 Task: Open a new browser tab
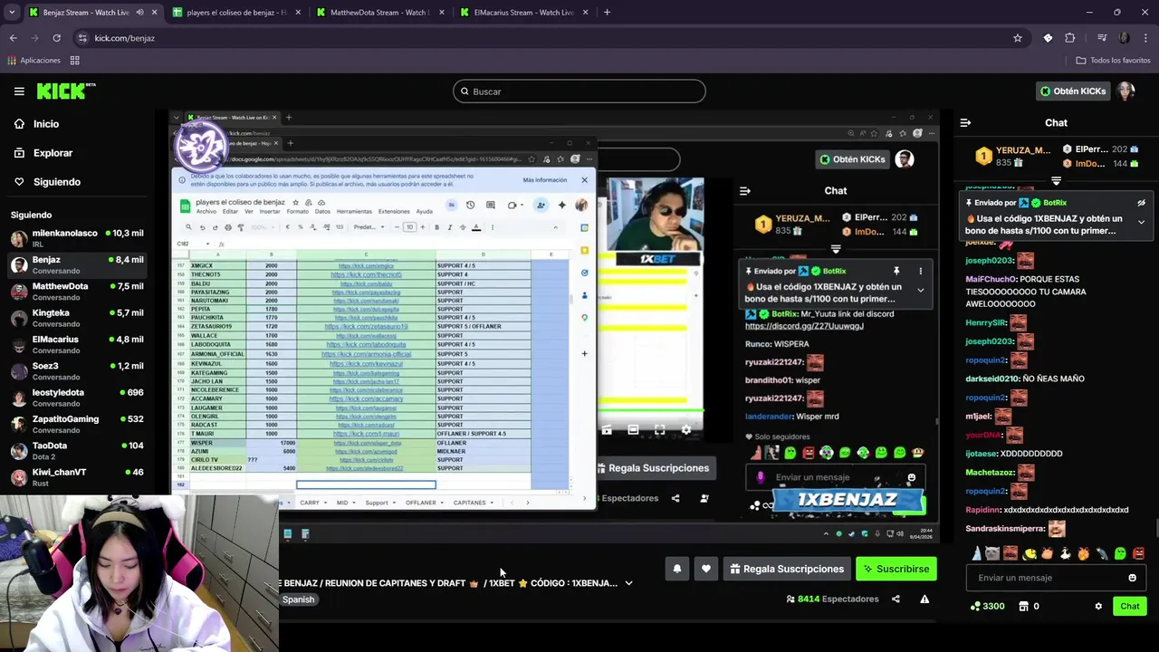click(x=607, y=13)
